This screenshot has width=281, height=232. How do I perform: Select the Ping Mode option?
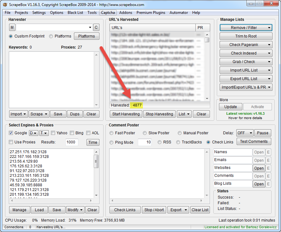coord(111,142)
